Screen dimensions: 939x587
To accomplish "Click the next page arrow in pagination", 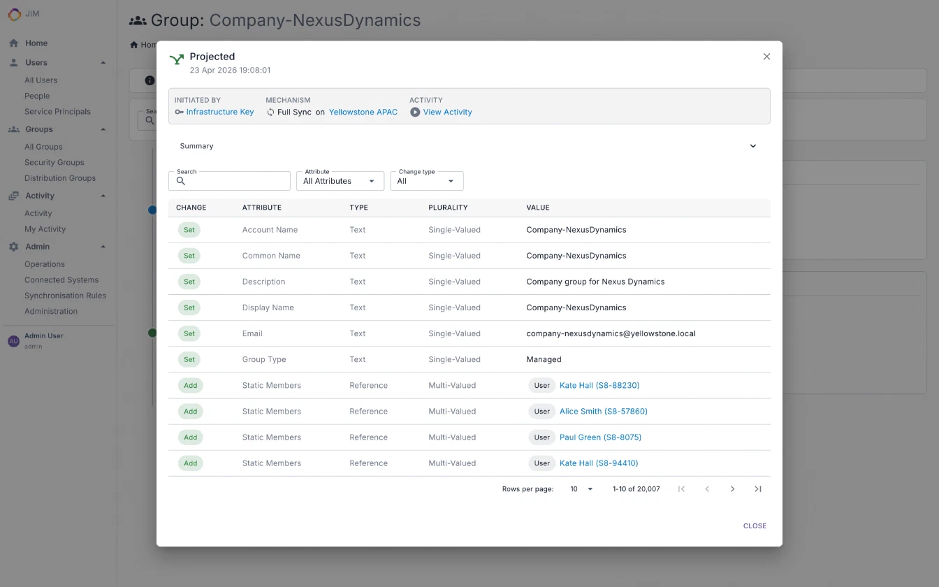I will (732, 489).
